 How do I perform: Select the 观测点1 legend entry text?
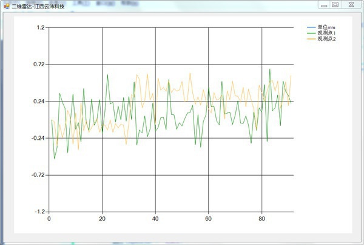[326, 33]
